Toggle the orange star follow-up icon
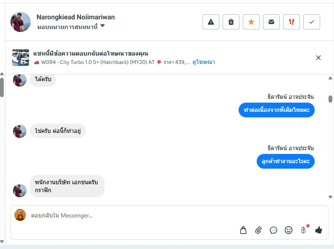This screenshot has width=334, height=249. point(251,22)
